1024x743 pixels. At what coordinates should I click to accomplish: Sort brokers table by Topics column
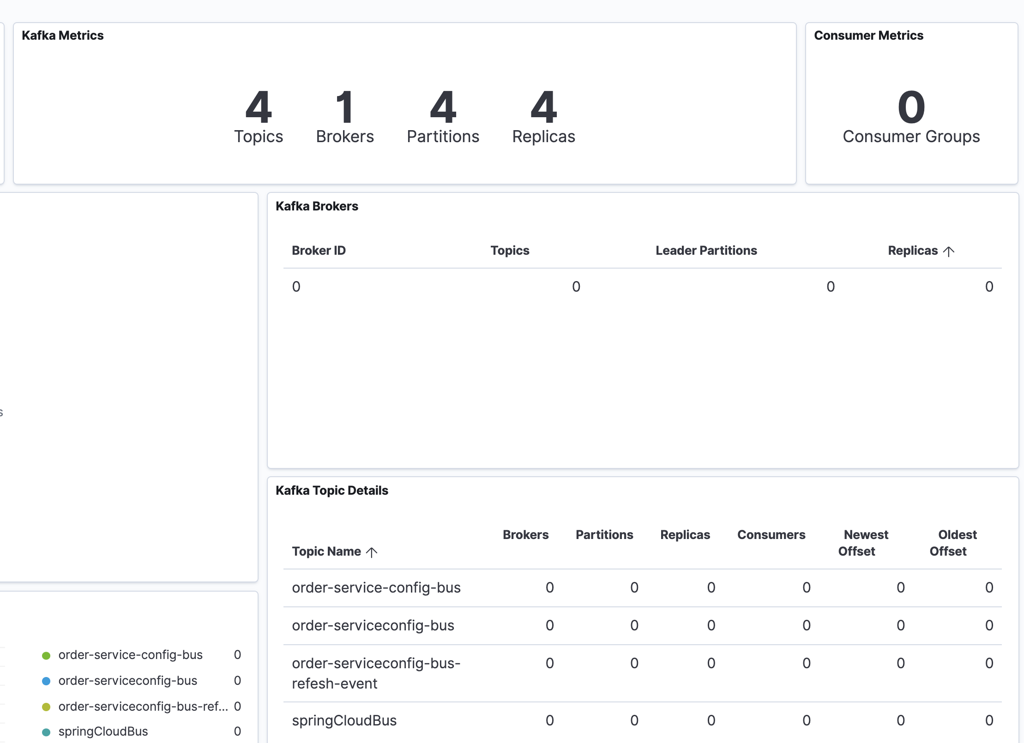[510, 251]
